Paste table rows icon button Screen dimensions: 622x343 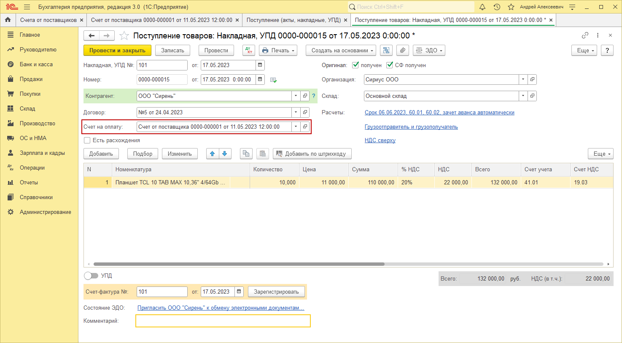tap(262, 154)
